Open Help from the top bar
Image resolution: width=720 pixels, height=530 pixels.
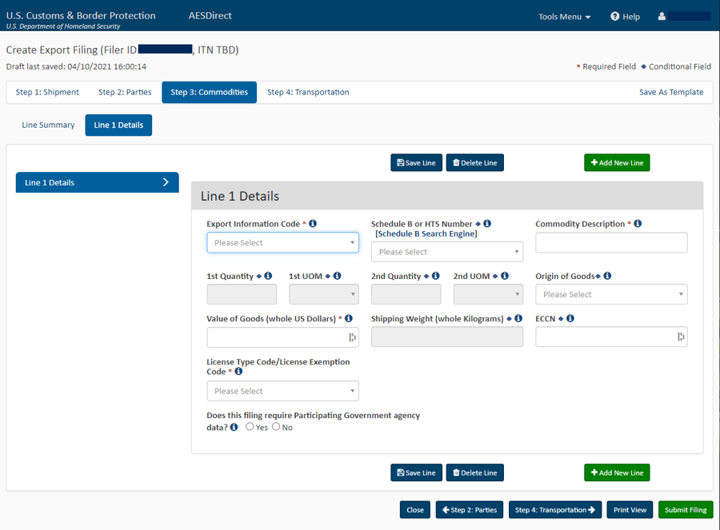pyautogui.click(x=625, y=16)
